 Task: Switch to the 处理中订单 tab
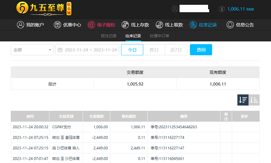[159, 36]
